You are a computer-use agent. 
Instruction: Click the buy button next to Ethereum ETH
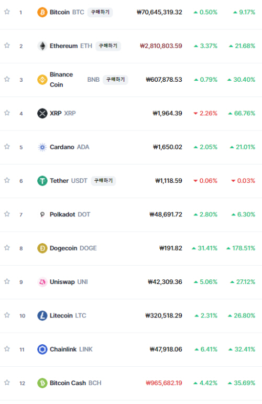108,46
